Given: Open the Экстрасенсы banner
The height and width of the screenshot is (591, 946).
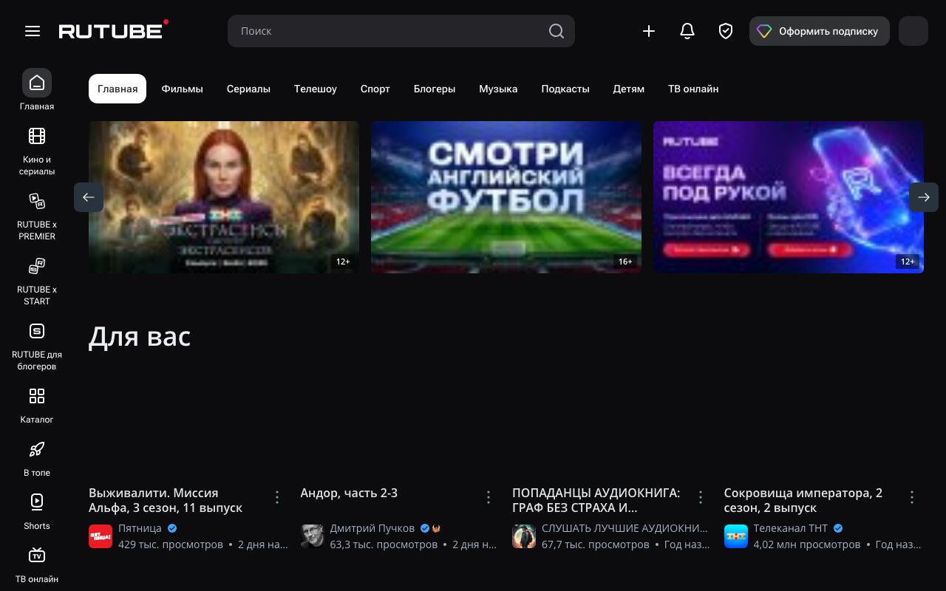Looking at the screenshot, I should tap(224, 197).
